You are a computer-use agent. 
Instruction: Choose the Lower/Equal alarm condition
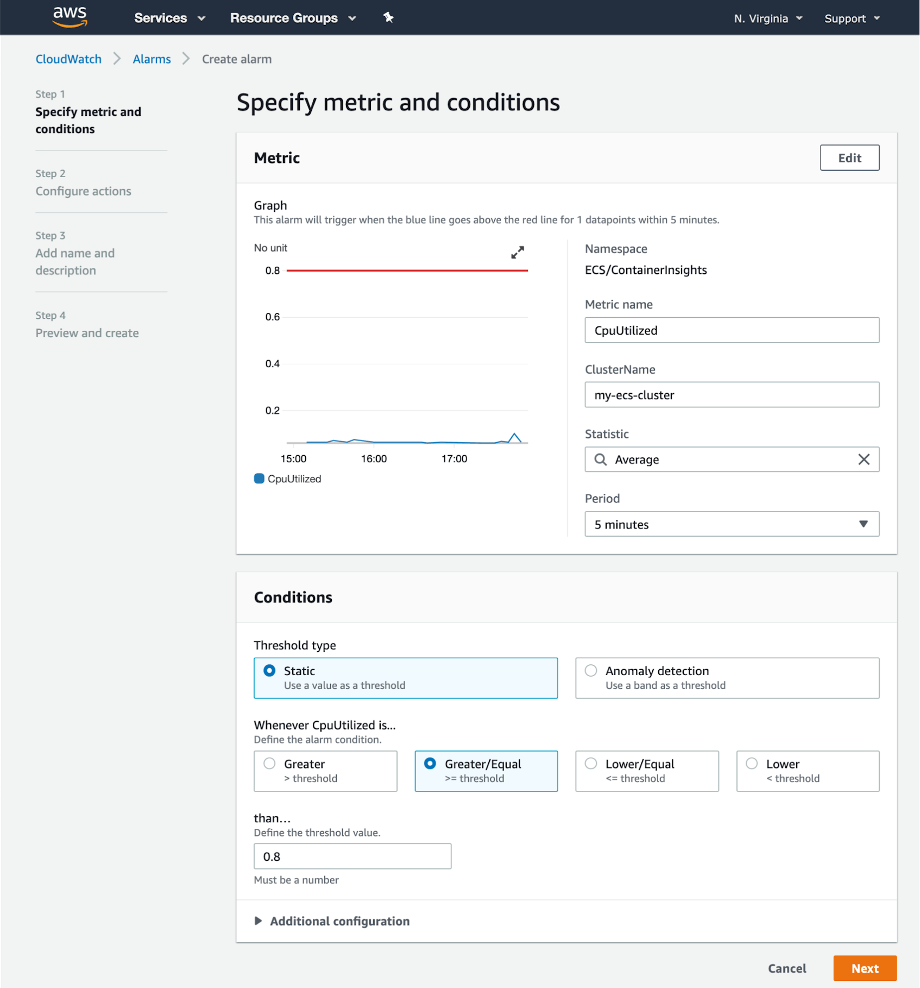(591, 763)
